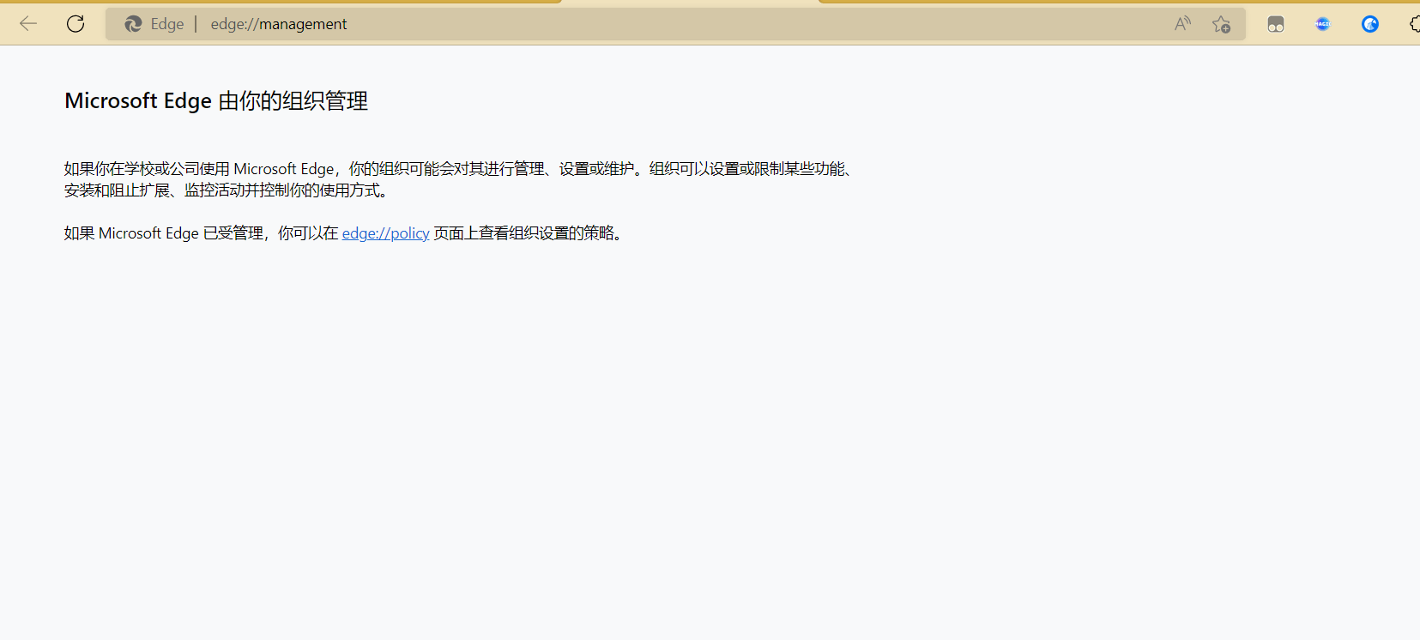
Task: Click the "Edge" label in the address bar
Action: coord(167,24)
